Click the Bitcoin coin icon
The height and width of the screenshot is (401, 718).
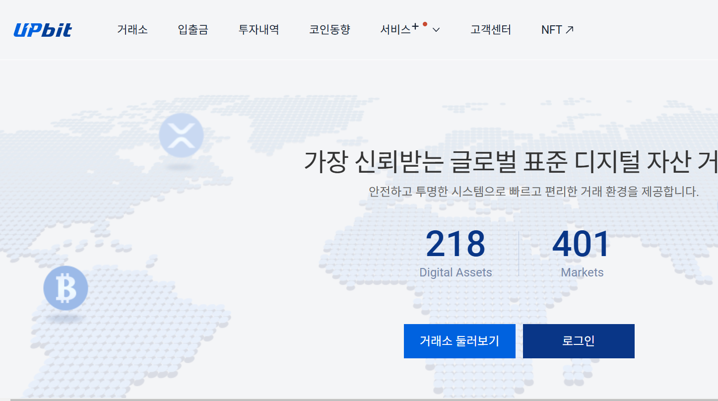pos(65,288)
